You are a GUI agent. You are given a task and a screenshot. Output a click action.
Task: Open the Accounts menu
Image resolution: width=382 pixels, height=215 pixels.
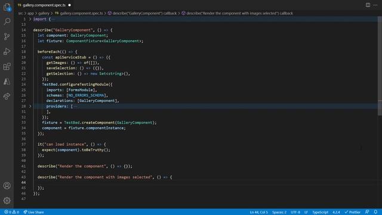pos(7,186)
